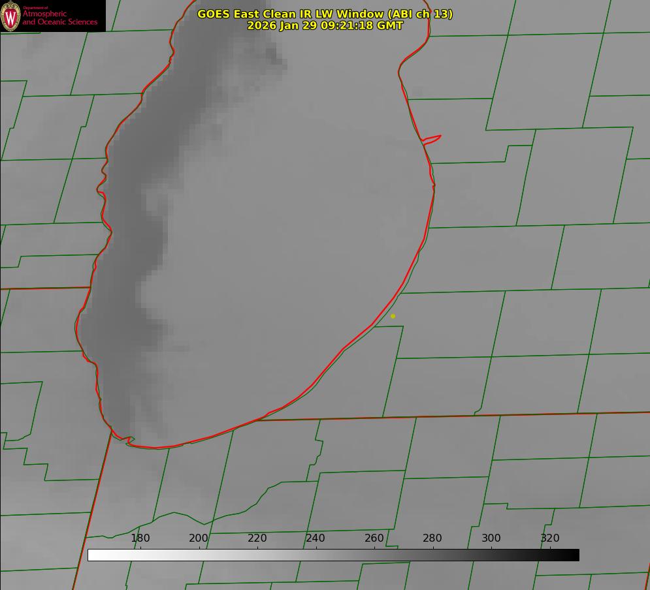Click the 200 label on the color scale
Image resolution: width=650 pixels, height=590 pixels.
(x=199, y=538)
